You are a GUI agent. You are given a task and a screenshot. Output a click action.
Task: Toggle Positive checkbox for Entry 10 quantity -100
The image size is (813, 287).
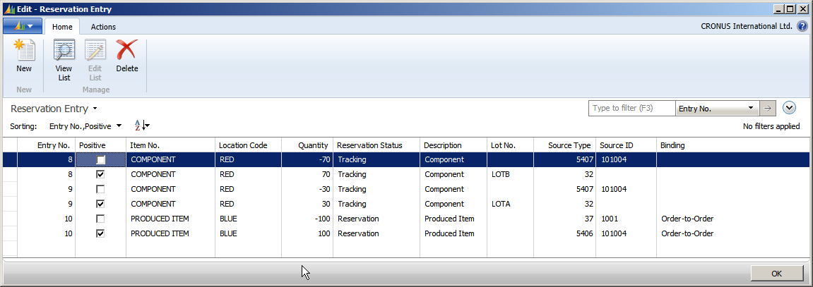(100, 219)
